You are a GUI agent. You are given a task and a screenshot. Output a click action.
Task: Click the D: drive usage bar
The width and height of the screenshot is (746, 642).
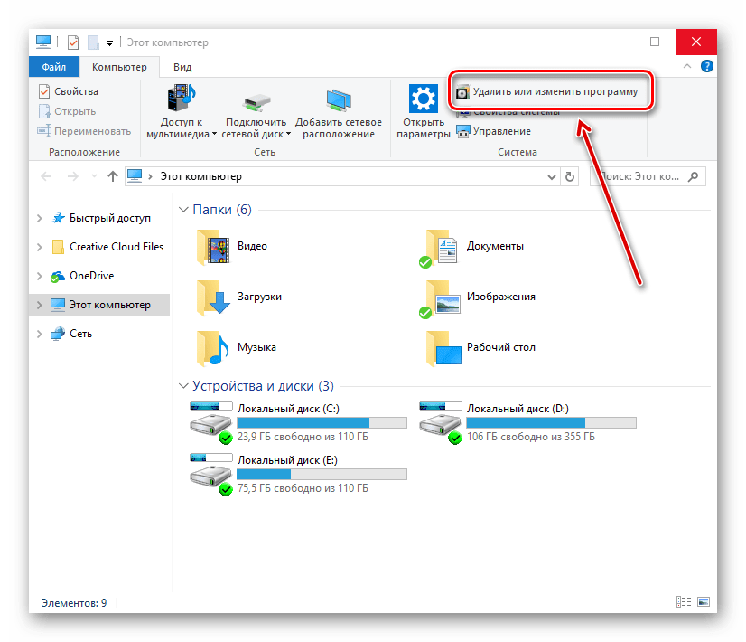(x=551, y=423)
